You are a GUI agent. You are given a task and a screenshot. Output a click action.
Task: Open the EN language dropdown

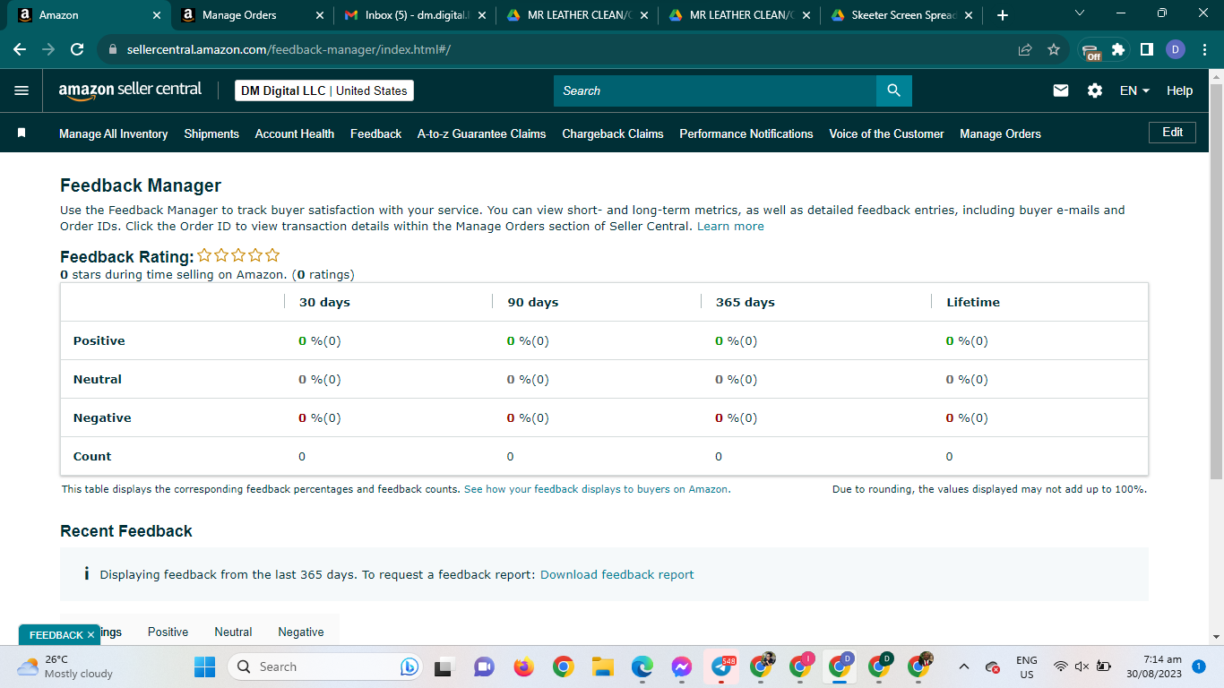(1134, 90)
